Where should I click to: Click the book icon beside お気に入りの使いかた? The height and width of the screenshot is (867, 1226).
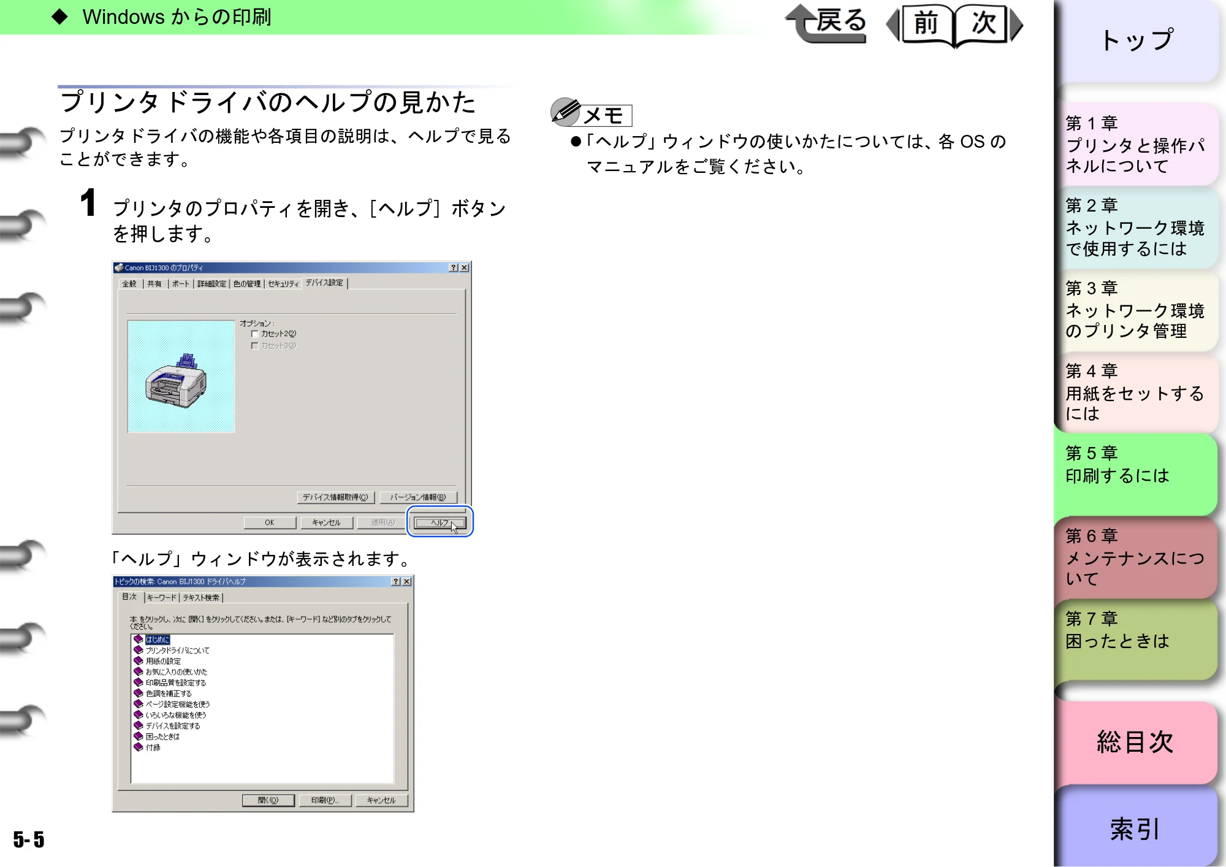(139, 672)
